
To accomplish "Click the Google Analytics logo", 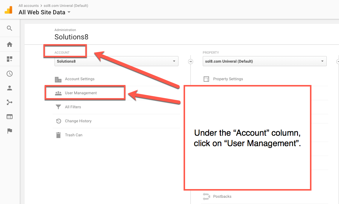I will point(9,10).
